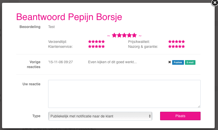Click the resize handle of the reaction text area
The height and width of the screenshot is (130, 218).
pos(199,106)
